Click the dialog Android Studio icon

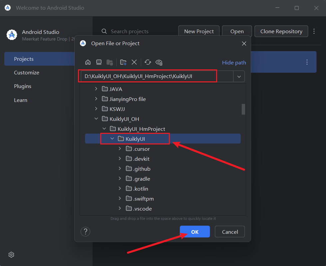coord(83,43)
